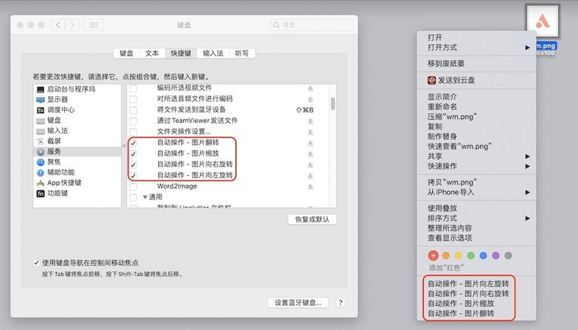Click the 服务 gear icon

point(41,152)
